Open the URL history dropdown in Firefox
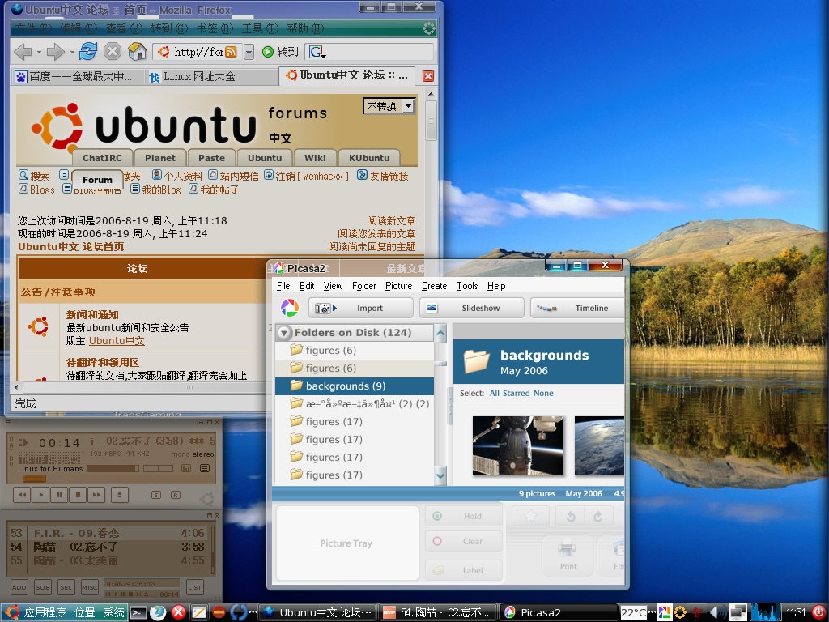The image size is (829, 622). pyautogui.click(x=249, y=52)
